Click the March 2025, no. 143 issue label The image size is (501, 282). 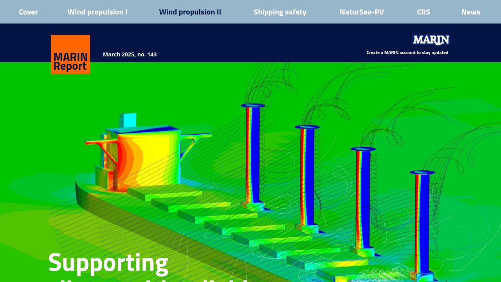point(130,54)
